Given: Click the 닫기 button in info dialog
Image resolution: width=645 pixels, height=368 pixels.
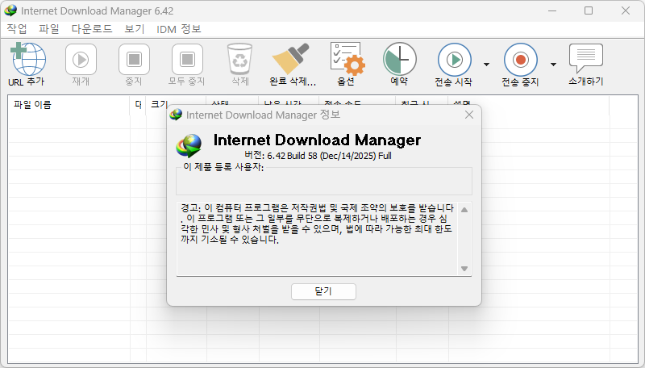Looking at the screenshot, I should click(x=323, y=291).
